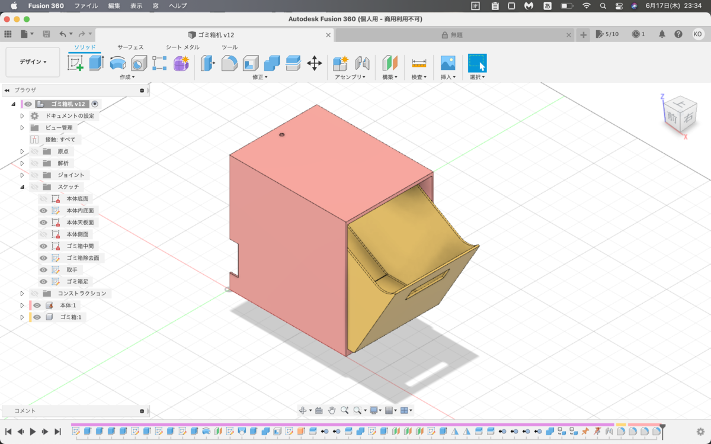
Task: Toggle visibility of ゴミ箱中間 sketch
Action: pos(43,246)
